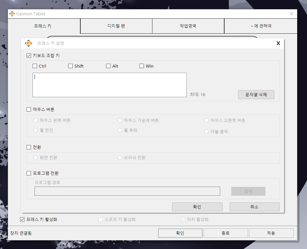
Task: Click the 종료 button
Action: [x=226, y=233]
